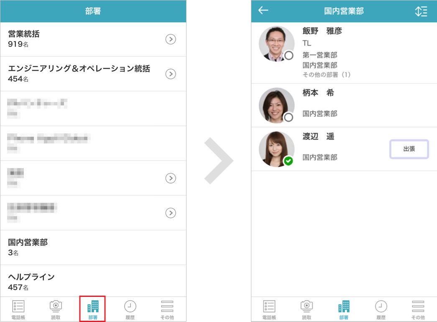Open 飯野 雅彦 profile photo

[276, 44]
